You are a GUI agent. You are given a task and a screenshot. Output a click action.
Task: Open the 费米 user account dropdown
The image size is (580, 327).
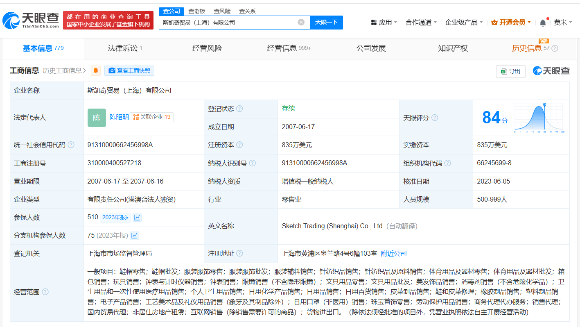click(x=563, y=23)
